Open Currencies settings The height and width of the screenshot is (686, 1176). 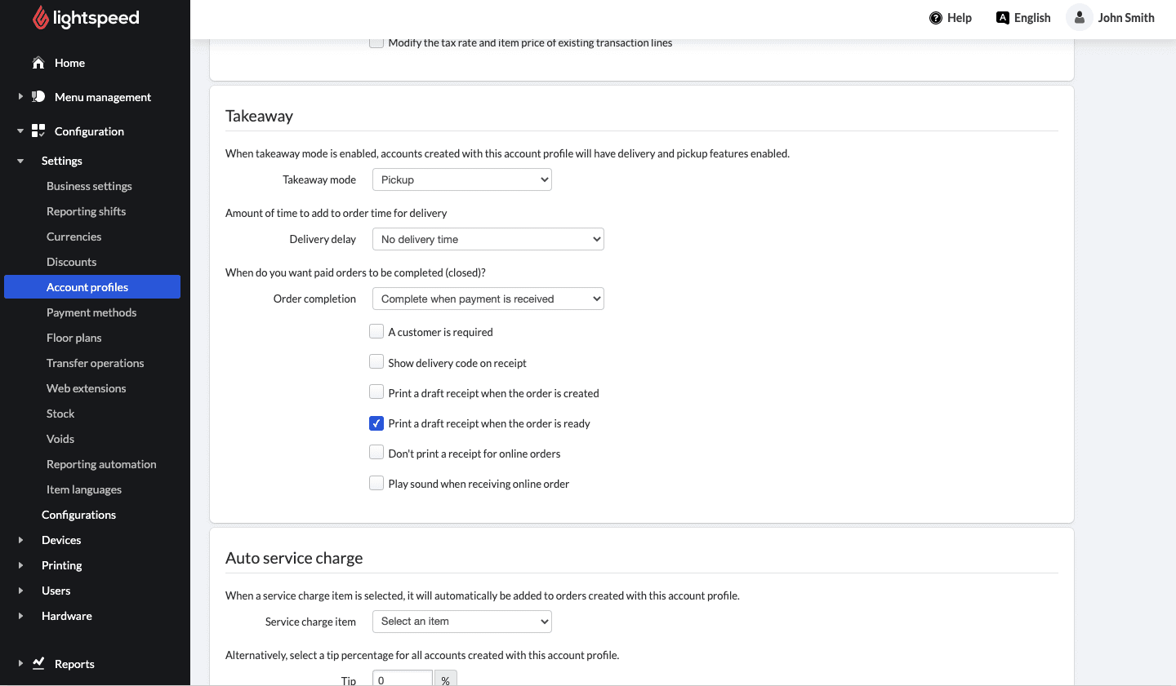click(x=73, y=237)
